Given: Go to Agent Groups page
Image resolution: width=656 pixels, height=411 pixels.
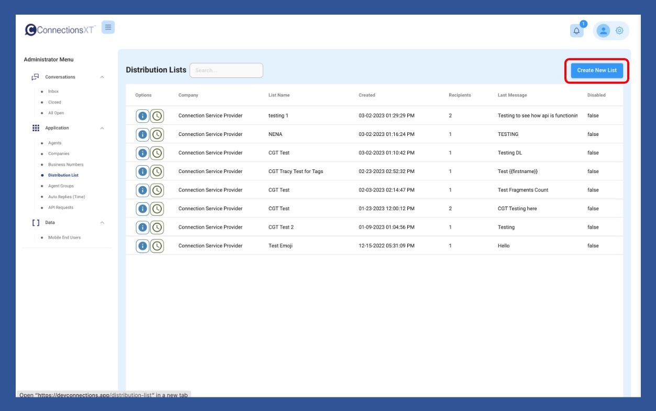Looking at the screenshot, I should [x=61, y=186].
